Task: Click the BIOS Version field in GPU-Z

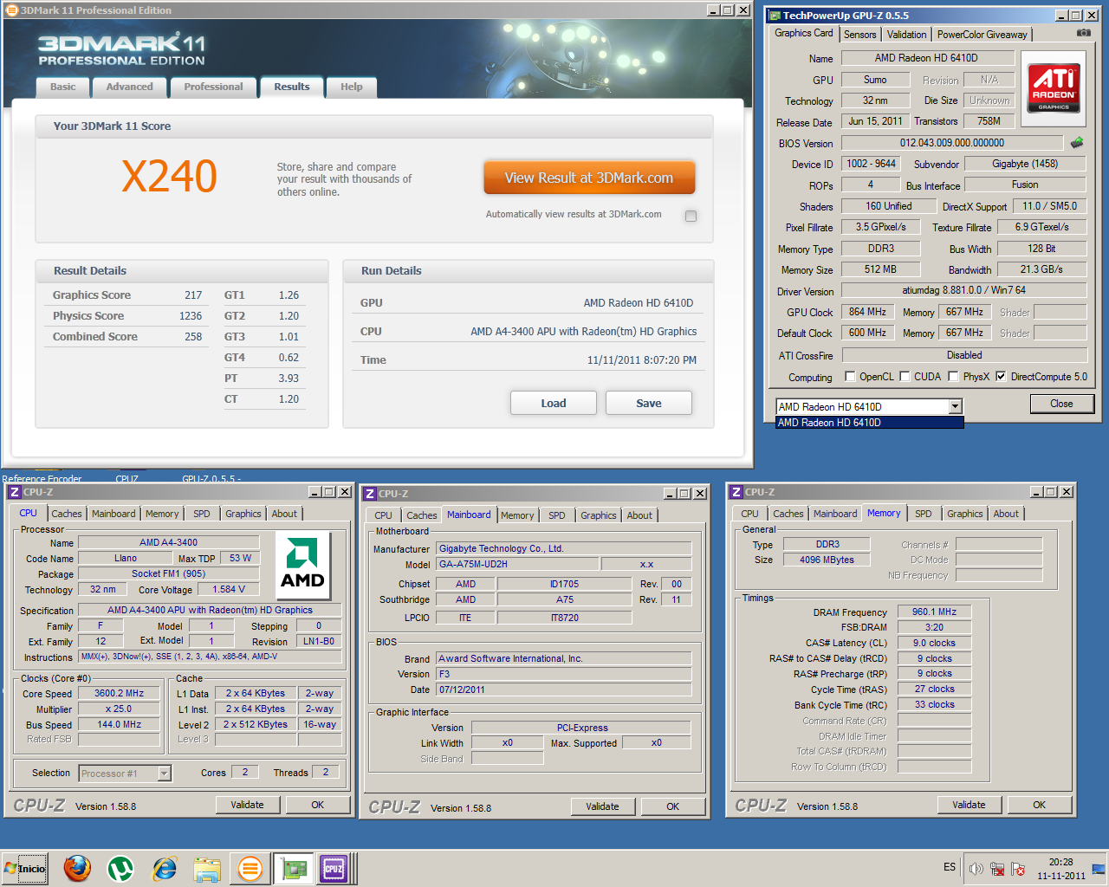Action: [x=951, y=143]
